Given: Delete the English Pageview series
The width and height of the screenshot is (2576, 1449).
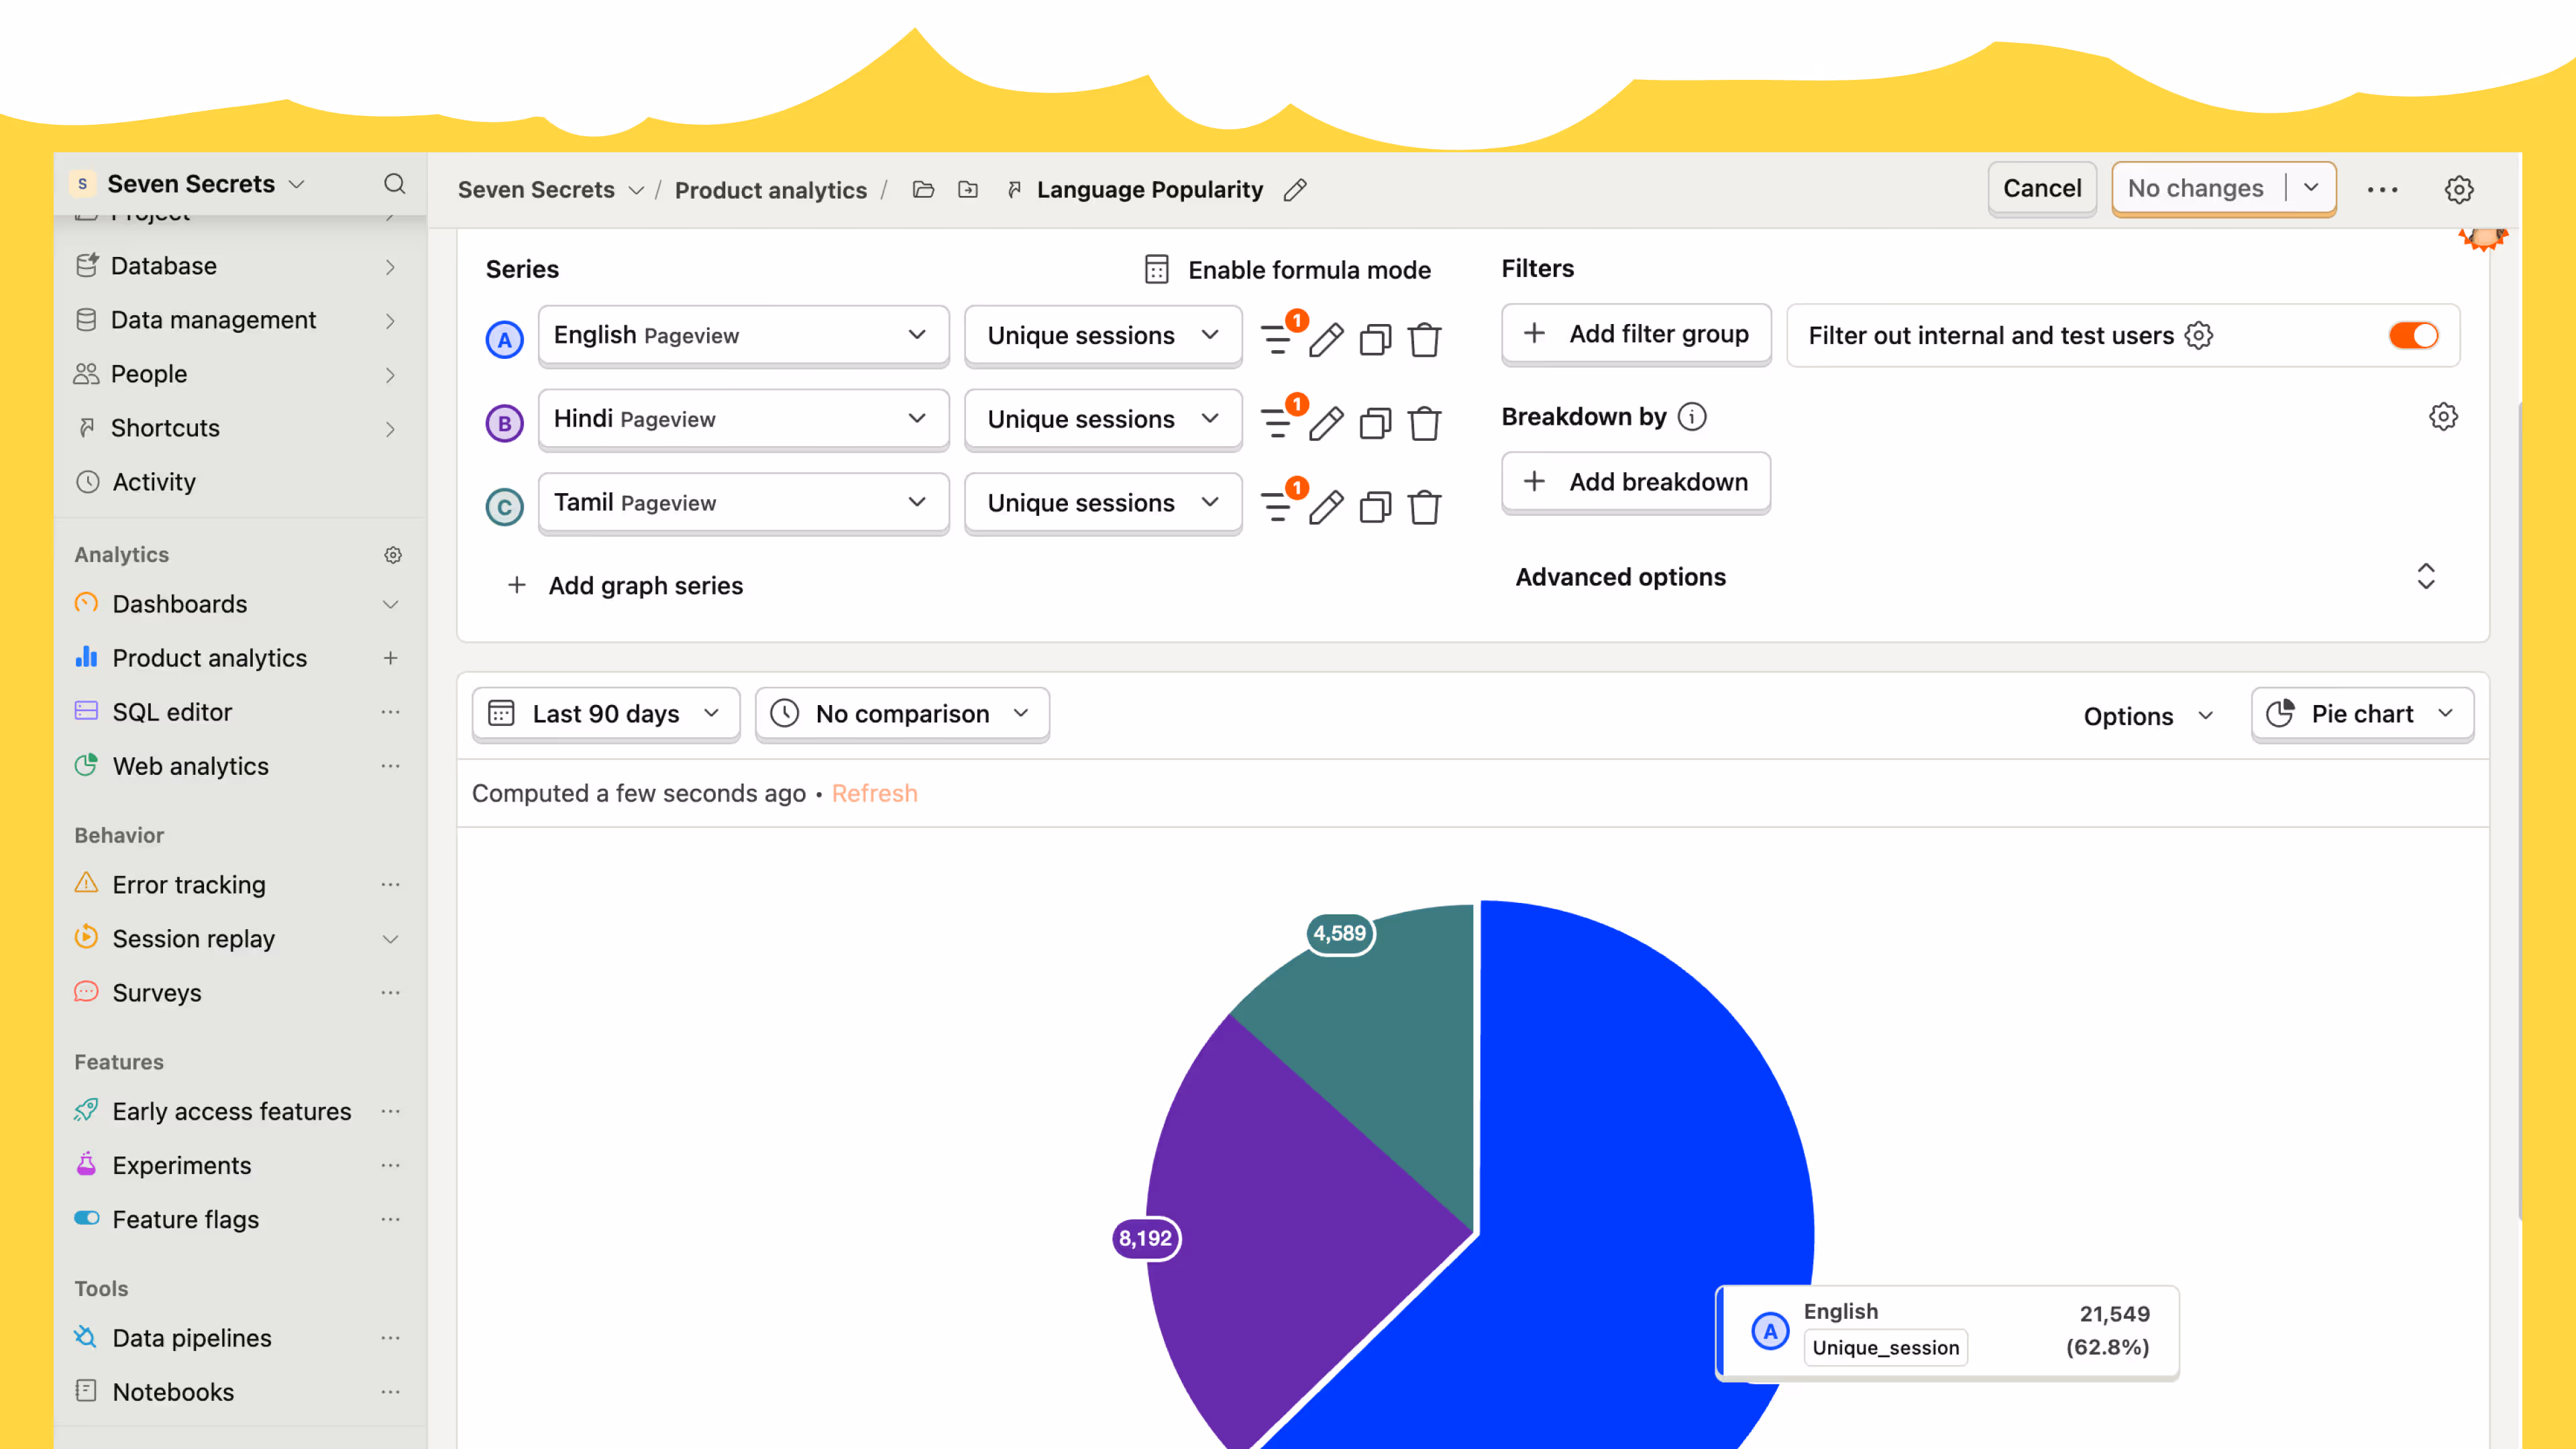Looking at the screenshot, I should point(1425,340).
